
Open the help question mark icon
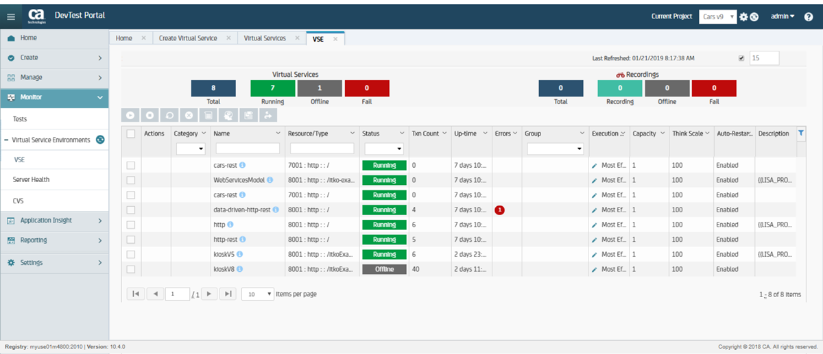coord(809,16)
